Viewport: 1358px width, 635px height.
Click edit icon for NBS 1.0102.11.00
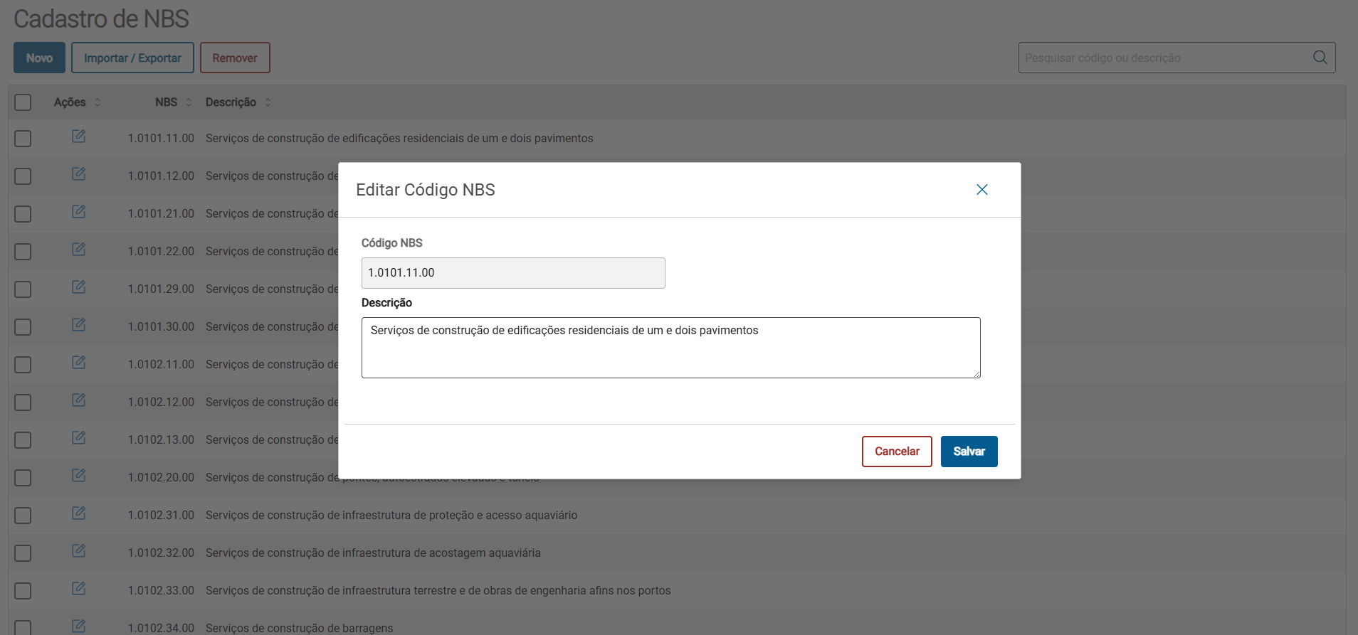78,363
